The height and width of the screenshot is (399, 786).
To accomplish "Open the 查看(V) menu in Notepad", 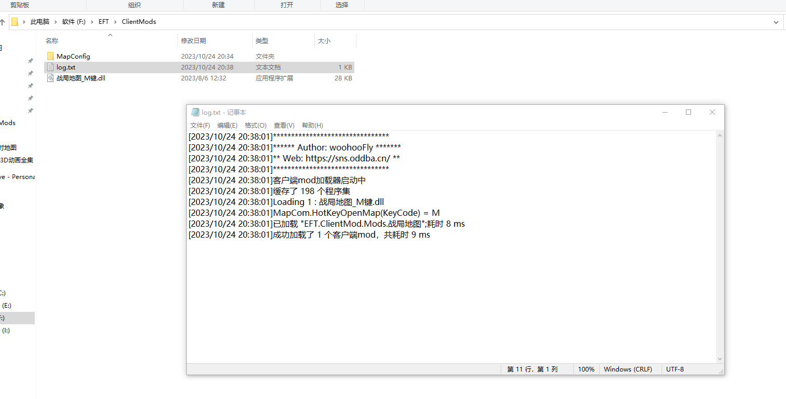I will (284, 126).
